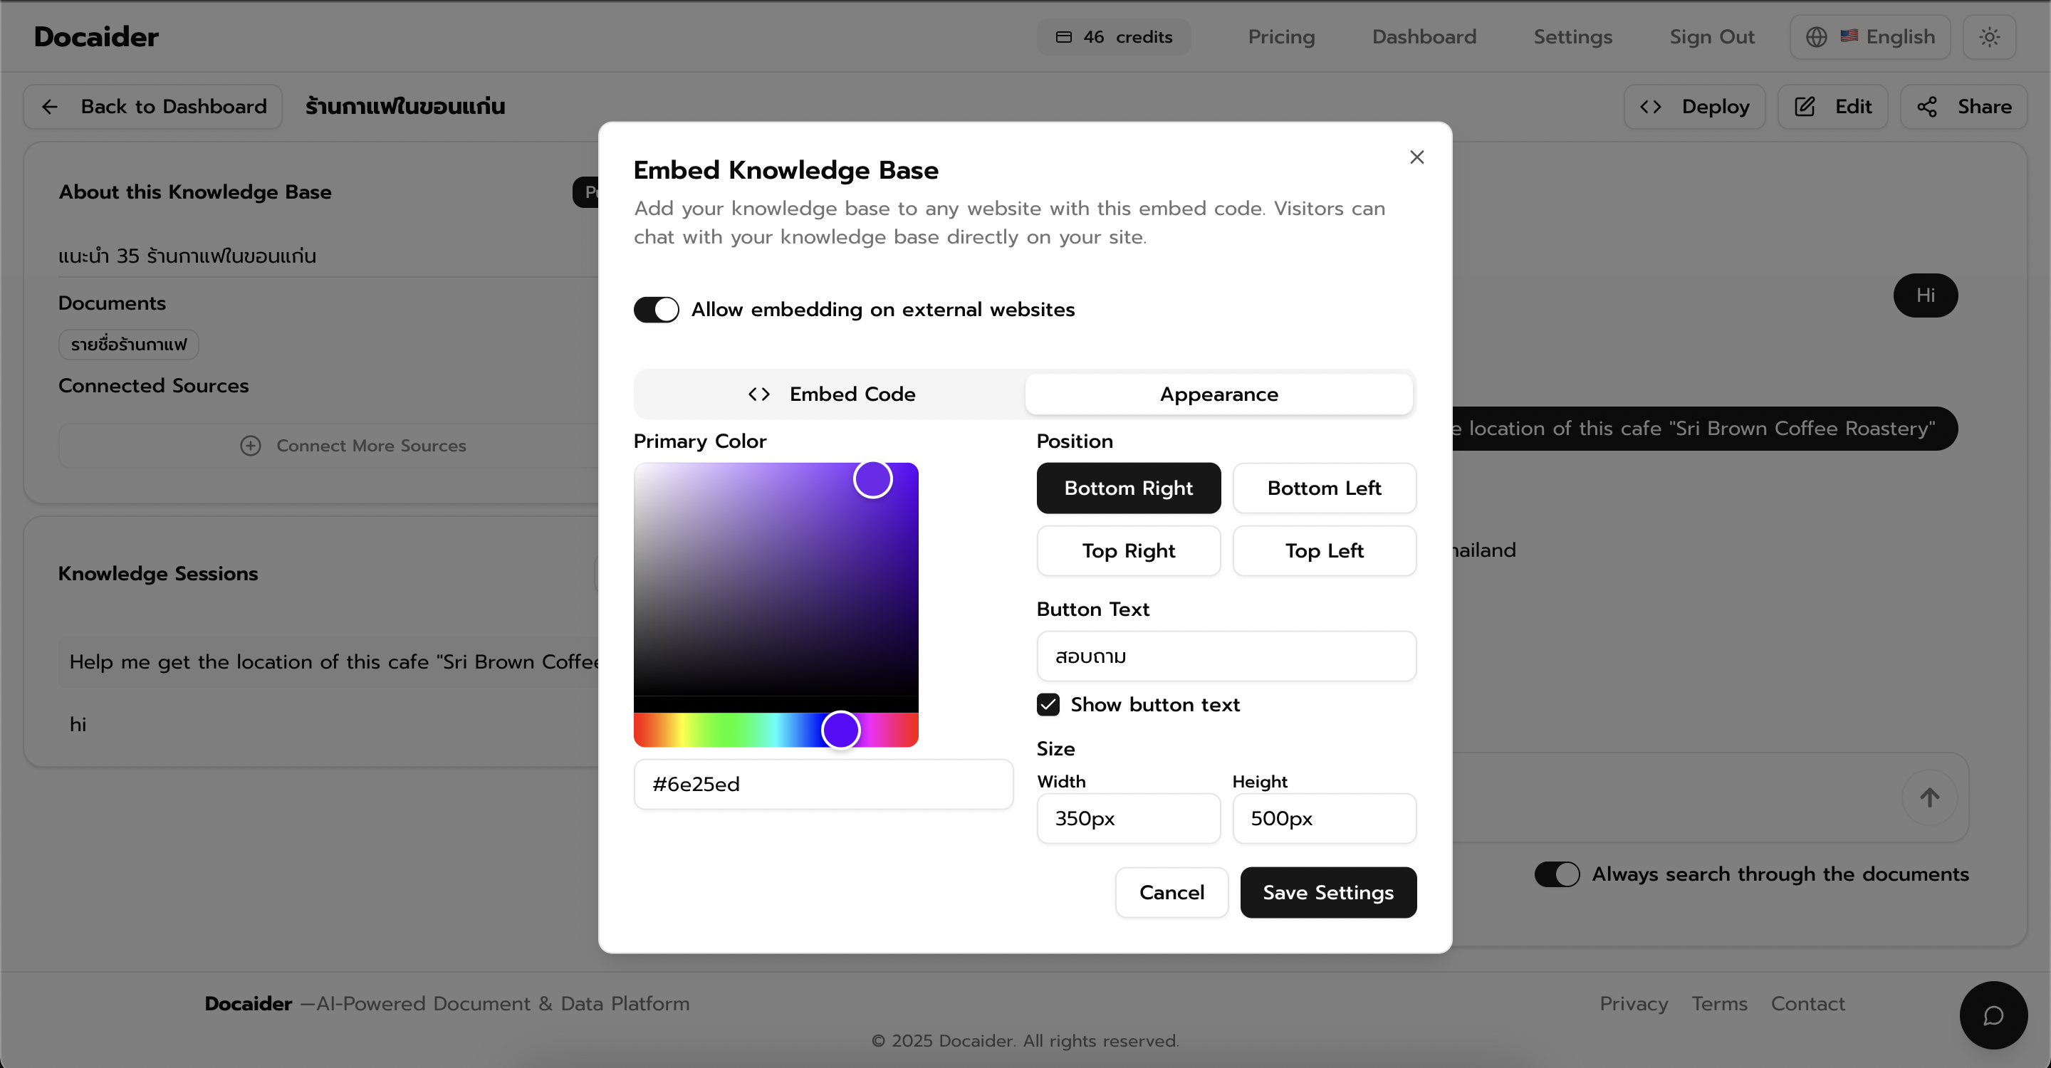Open Settings from the top navigation
2051x1068 pixels.
[x=1572, y=36]
